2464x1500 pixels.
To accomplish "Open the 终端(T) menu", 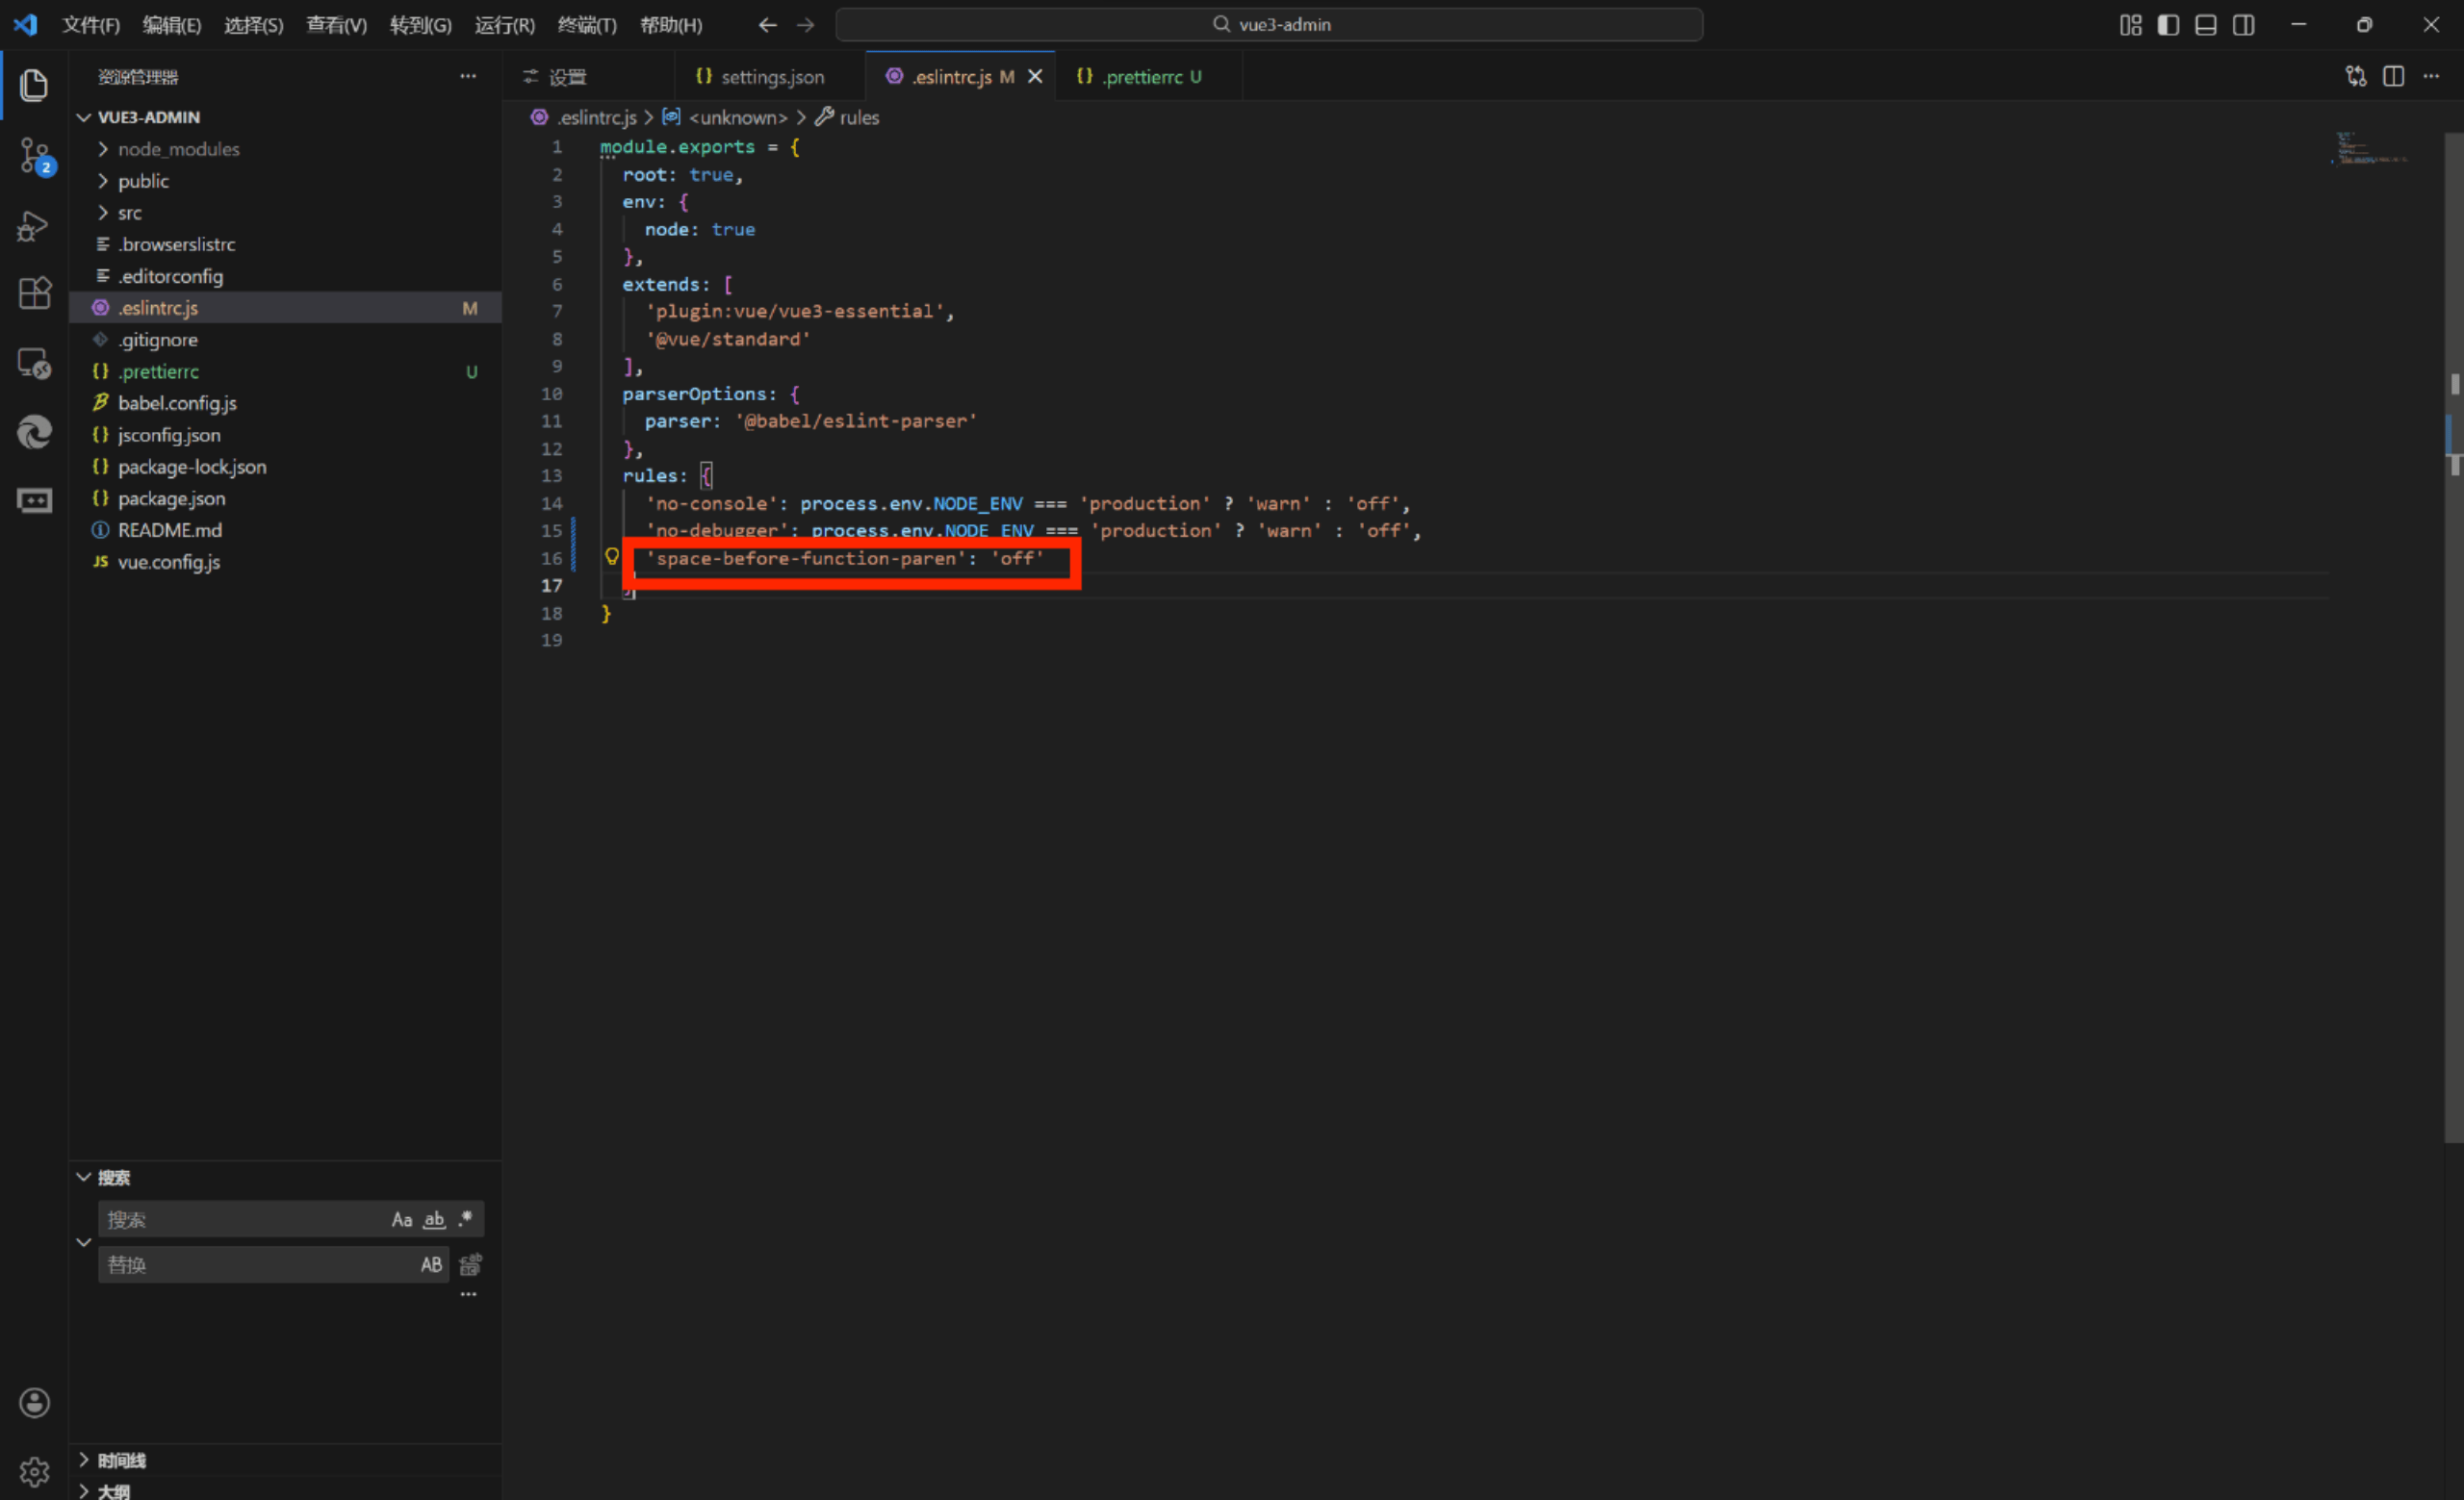I will coord(586,25).
